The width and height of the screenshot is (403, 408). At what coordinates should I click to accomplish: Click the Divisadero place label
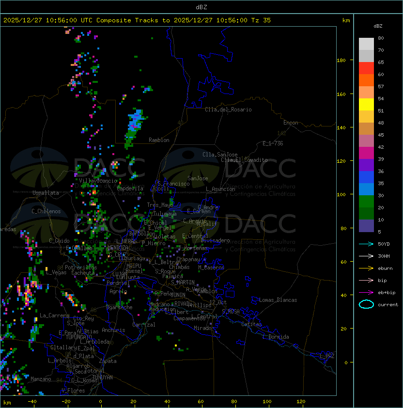click(x=215, y=240)
